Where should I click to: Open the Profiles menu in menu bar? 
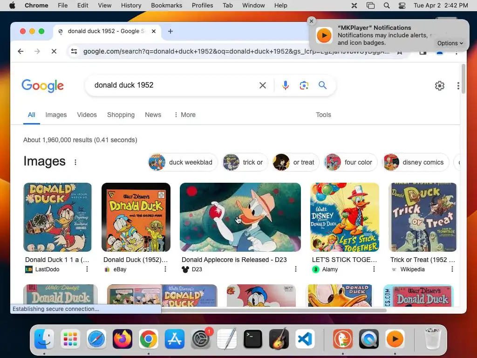(x=202, y=6)
